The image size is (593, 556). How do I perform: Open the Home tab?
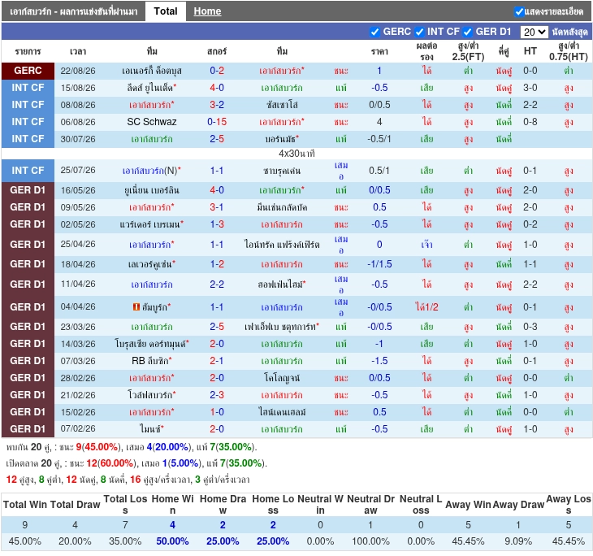coord(207,11)
